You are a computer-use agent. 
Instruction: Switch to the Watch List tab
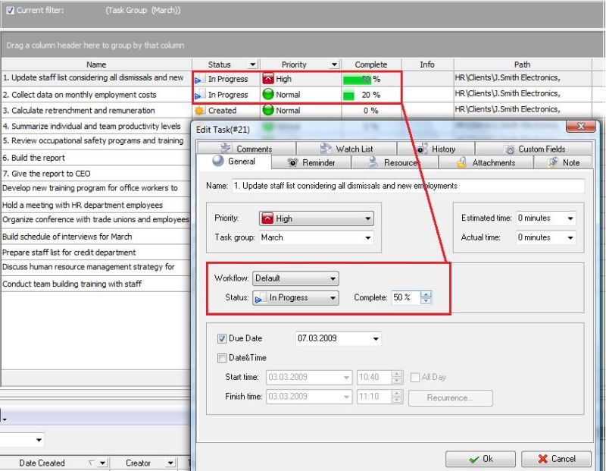[x=346, y=149]
